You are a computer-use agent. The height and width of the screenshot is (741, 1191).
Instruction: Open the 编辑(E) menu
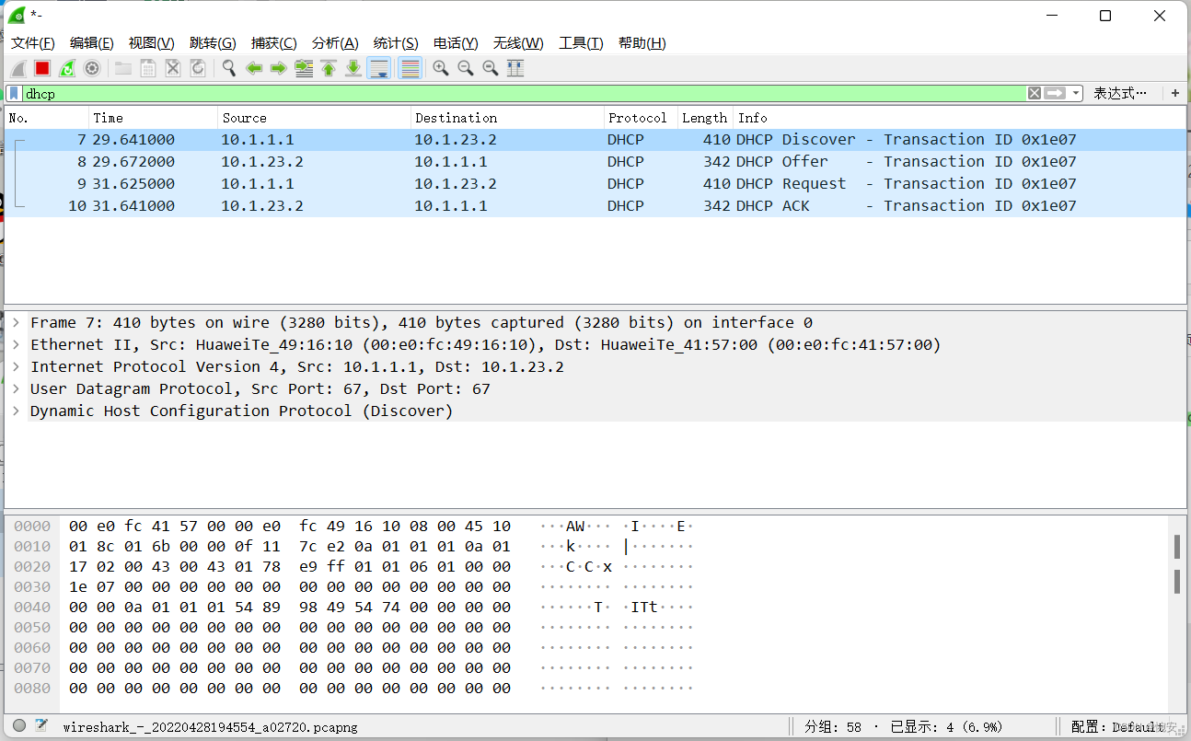click(92, 43)
